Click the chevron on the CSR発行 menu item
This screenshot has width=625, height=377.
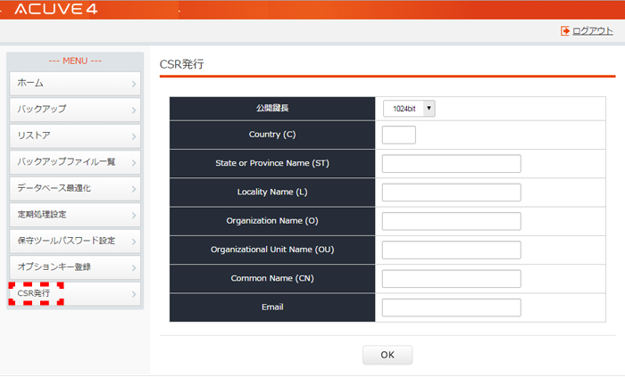point(134,294)
